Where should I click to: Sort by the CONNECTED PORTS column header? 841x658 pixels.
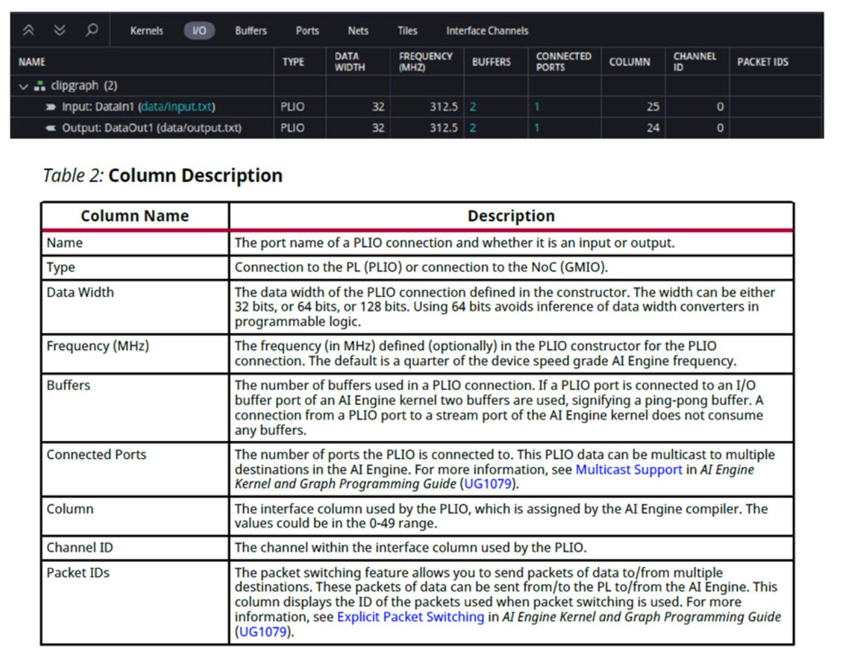click(564, 62)
